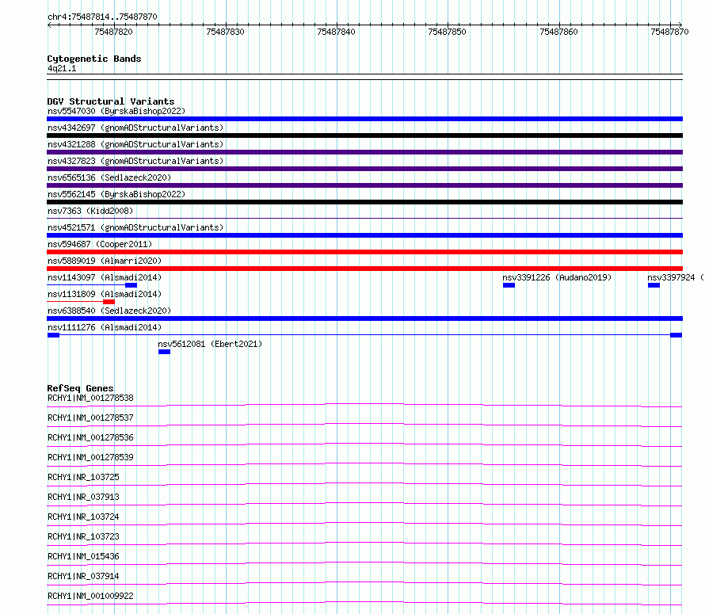Viewport: 705px width, 614px height.
Task: Click the purple bar under nsv6565136
Action: pyautogui.click(x=364, y=185)
